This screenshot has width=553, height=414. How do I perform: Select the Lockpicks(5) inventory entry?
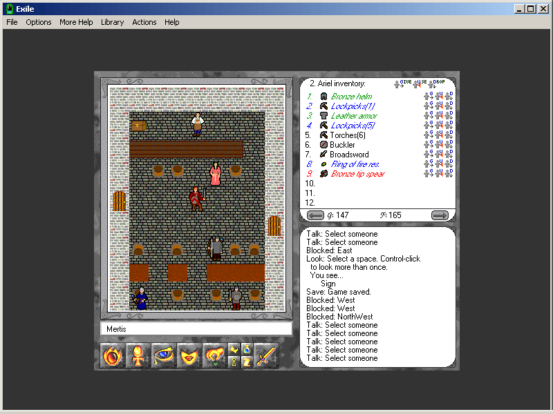pos(353,126)
